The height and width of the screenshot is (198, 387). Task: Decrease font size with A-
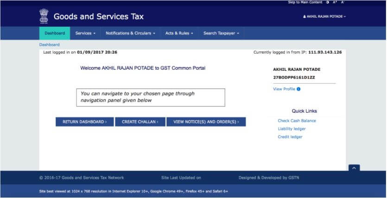click(x=343, y=2)
